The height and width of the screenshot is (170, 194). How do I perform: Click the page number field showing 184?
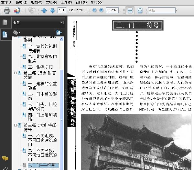click(62, 10)
